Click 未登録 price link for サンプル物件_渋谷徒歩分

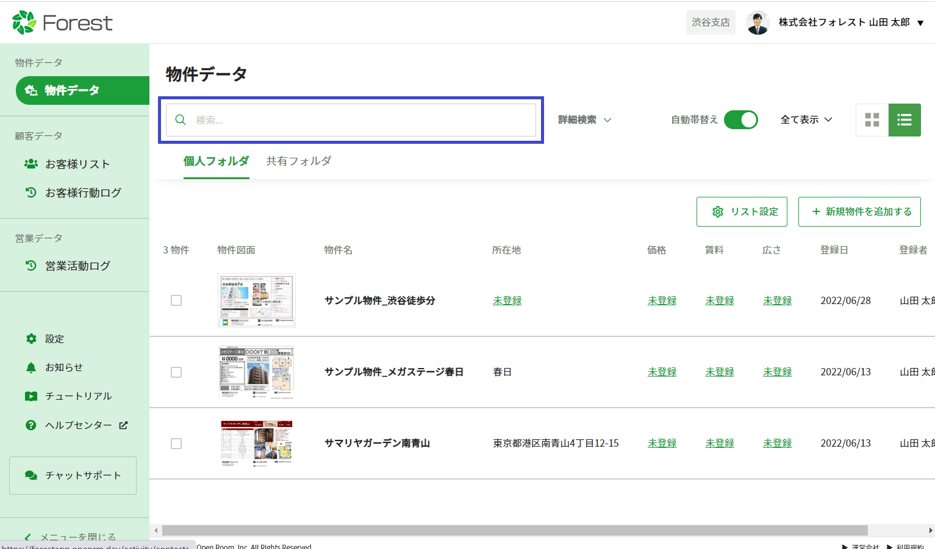[x=662, y=300]
